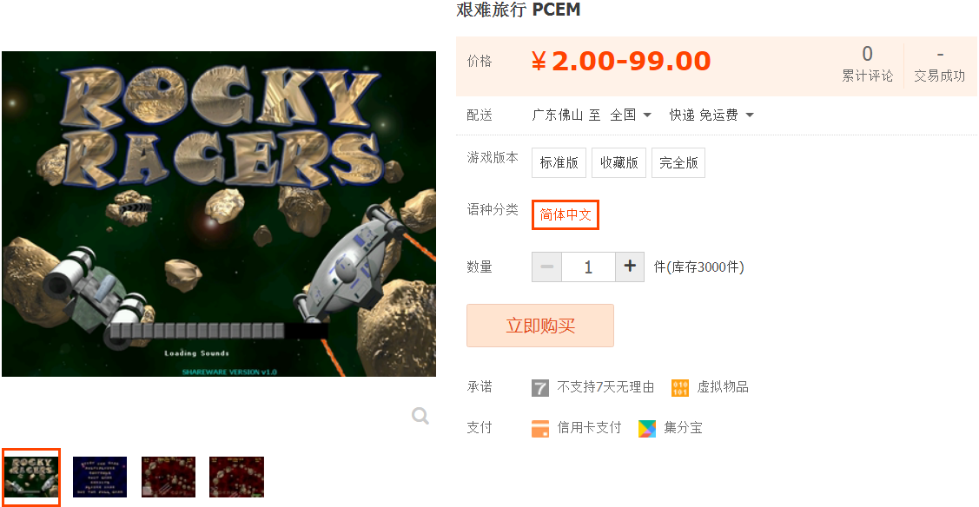This screenshot has height=507, width=979.
Task: Click the colorful Jifenbao icon
Action: [x=647, y=428]
